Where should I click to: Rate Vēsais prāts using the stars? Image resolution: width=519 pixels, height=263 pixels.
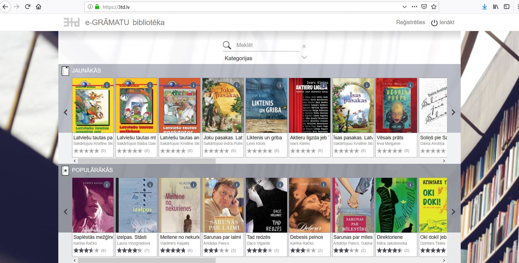point(389,151)
